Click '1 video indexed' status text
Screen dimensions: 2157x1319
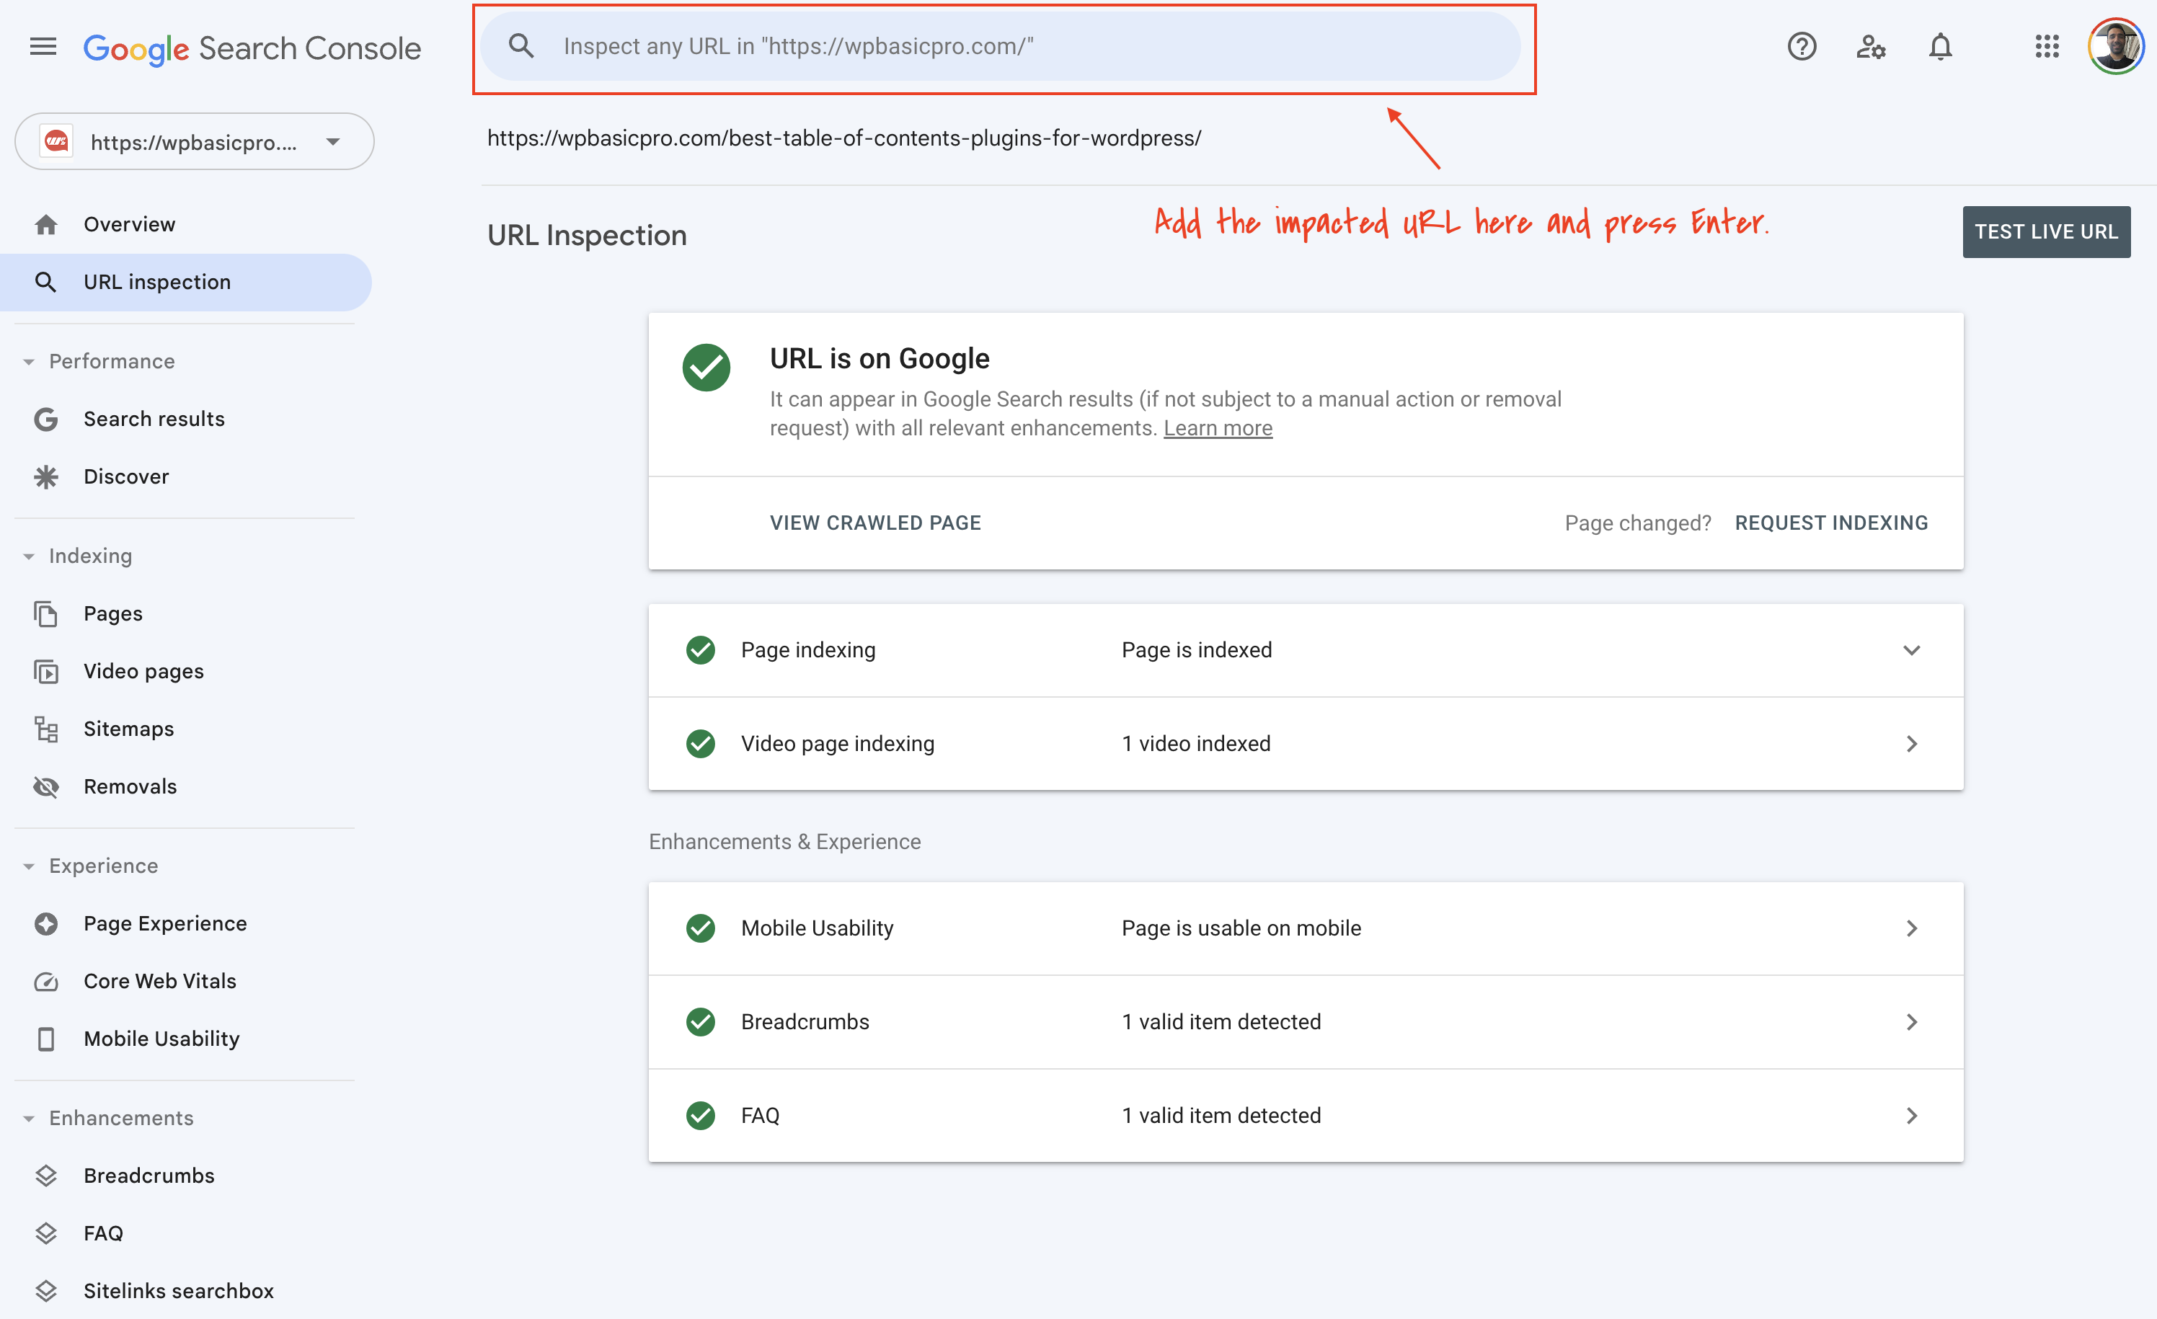point(1196,744)
